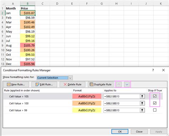The width and height of the screenshot is (169, 136).
Task: Open Show formatting rules for dropdown
Action: 70,78
